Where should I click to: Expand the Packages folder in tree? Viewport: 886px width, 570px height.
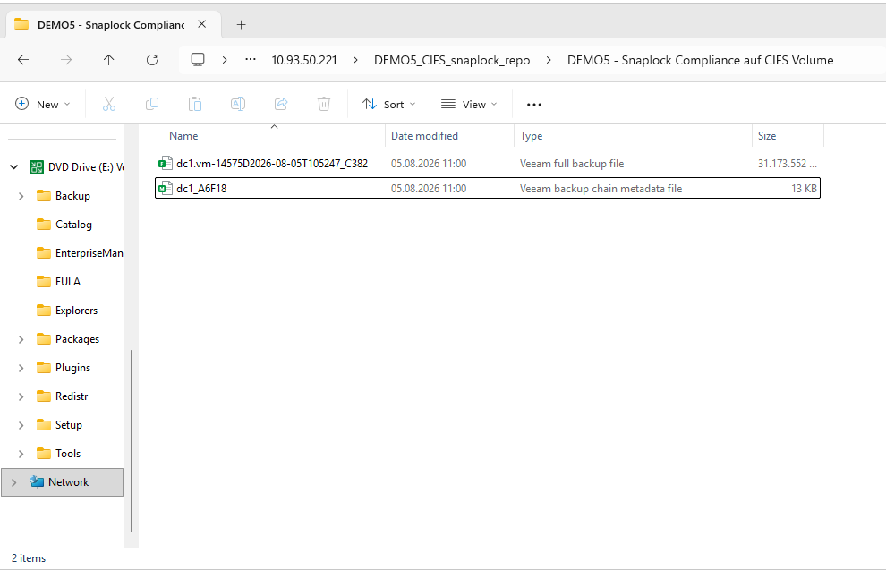[21, 339]
